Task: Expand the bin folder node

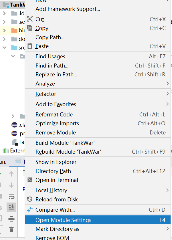Action: pos(5,30)
